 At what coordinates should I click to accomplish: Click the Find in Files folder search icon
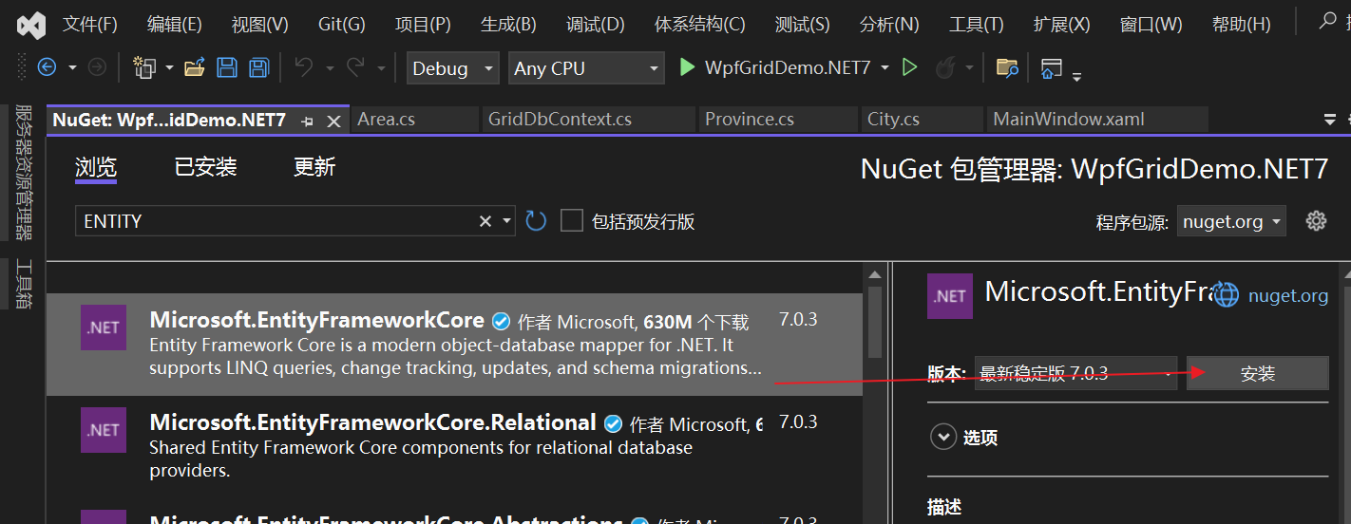(1007, 67)
